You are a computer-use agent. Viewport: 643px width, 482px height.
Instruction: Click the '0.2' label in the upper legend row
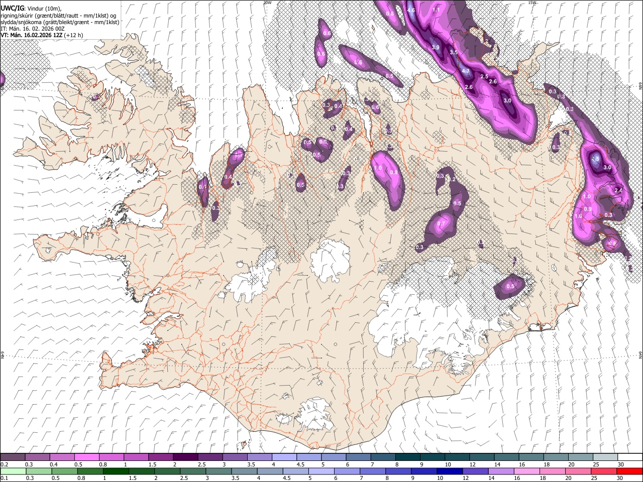(4, 464)
